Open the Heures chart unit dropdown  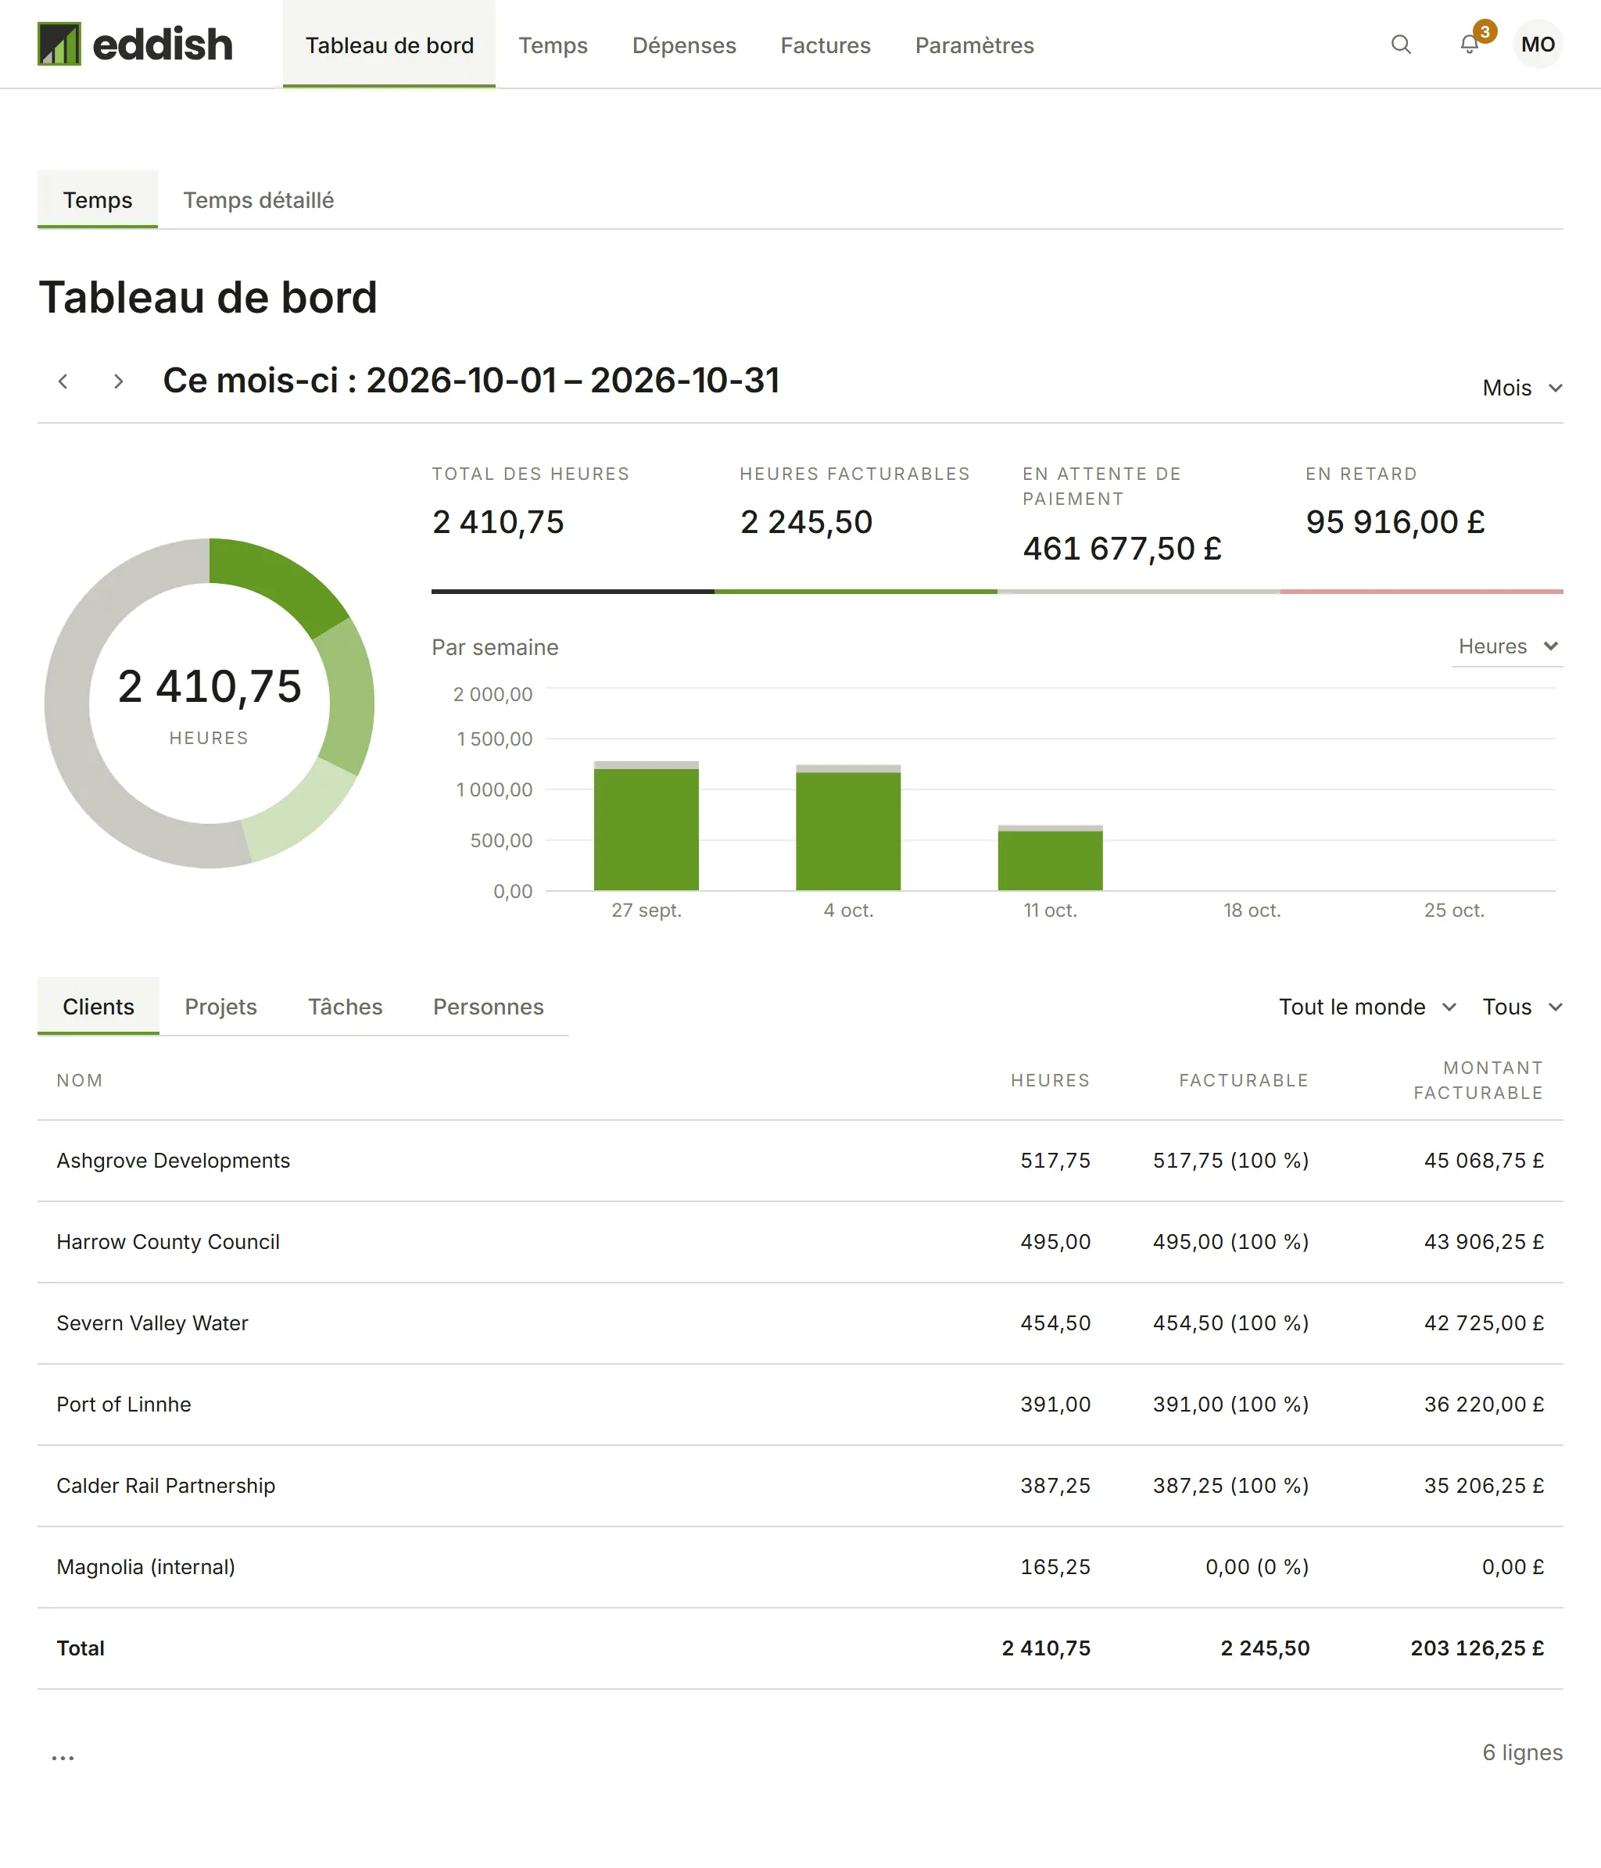pyautogui.click(x=1507, y=646)
